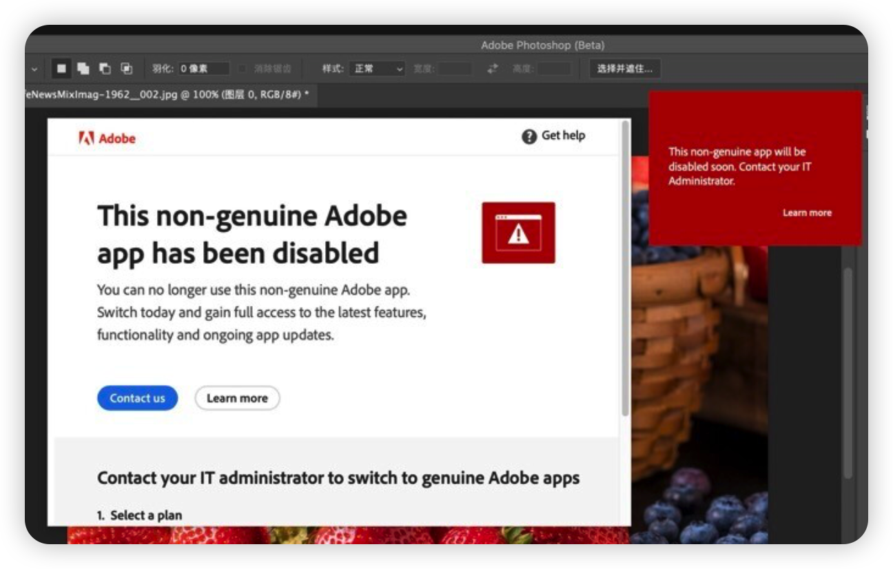This screenshot has height=569, width=893.
Task: Toggle the 消除锯齿 anti-alias checkbox
Action: [243, 69]
